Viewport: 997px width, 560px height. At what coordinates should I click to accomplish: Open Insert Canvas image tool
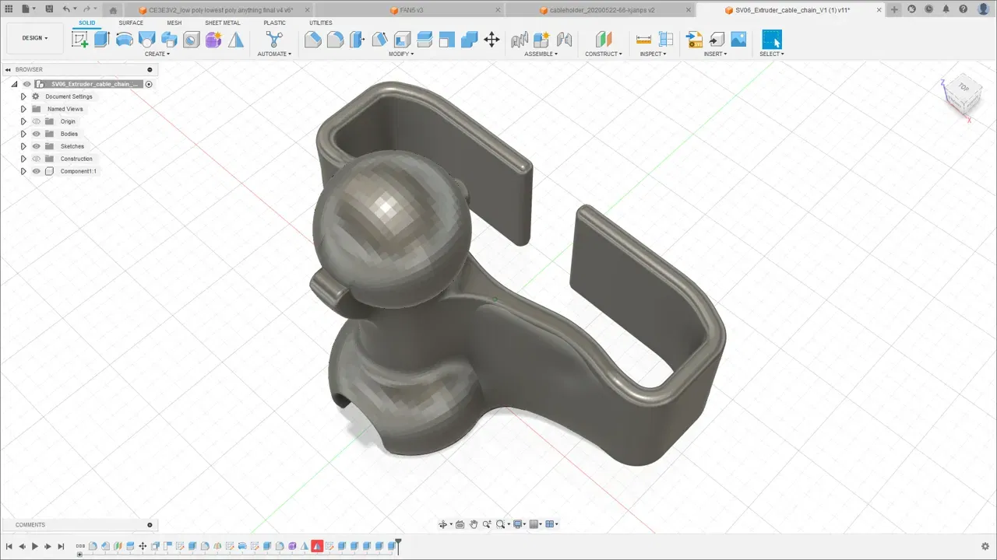(738, 40)
